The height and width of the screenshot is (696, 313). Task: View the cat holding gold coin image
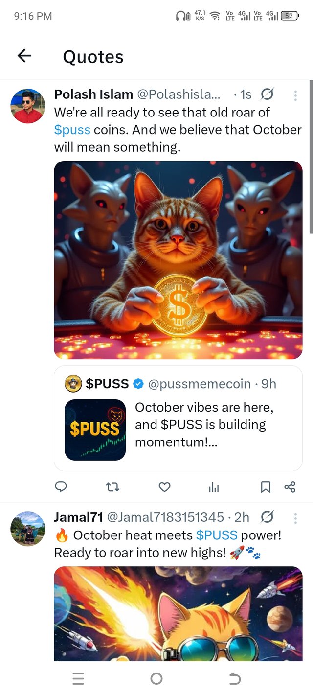[178, 260]
